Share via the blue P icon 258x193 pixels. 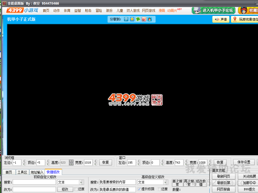[126, 19]
